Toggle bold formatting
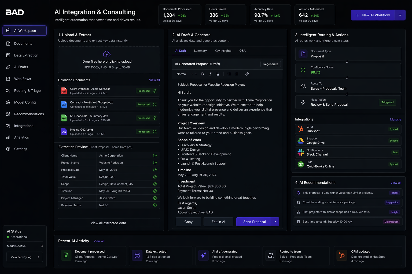412x274 pixels. [x=203, y=74]
